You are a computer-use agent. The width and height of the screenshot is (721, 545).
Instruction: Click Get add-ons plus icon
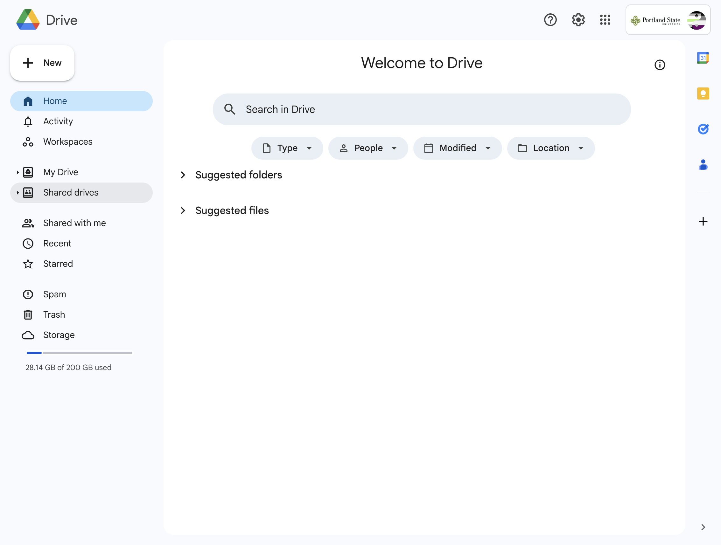703,222
